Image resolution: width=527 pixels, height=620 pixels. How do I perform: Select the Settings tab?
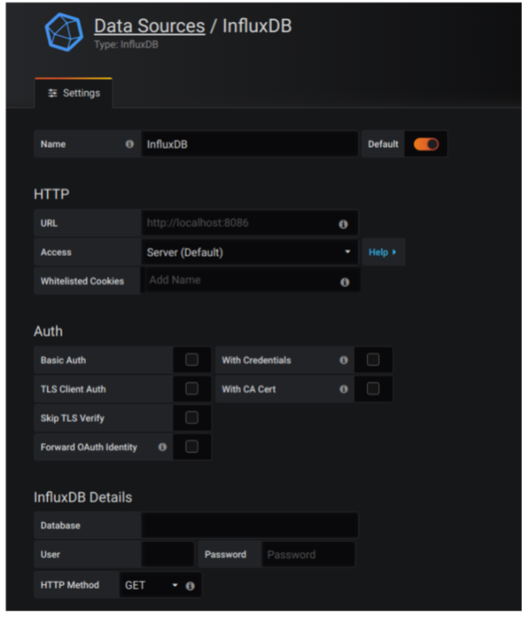(x=73, y=93)
